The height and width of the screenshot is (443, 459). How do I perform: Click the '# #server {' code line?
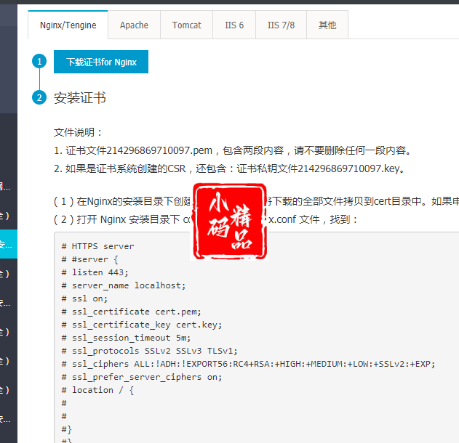[89, 259]
